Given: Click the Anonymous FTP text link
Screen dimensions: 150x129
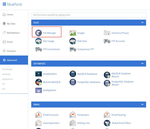Looking at the screenshot, I should coord(85,49).
